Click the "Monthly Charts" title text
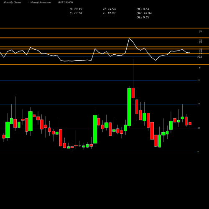209x209 pixels. coord(12,3)
